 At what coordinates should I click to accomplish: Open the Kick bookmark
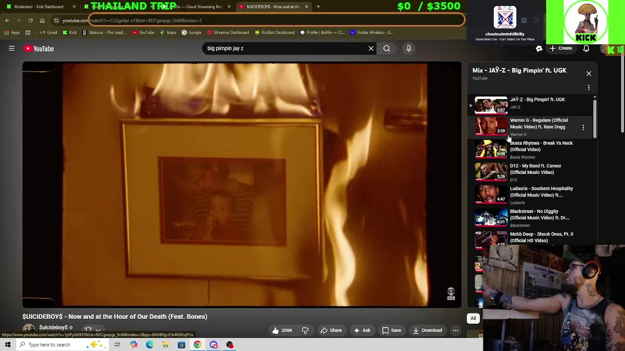pos(70,33)
